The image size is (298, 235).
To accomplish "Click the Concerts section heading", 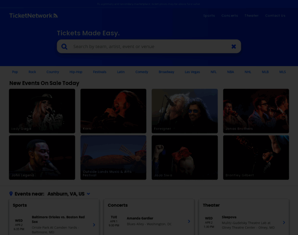I will point(118,205).
